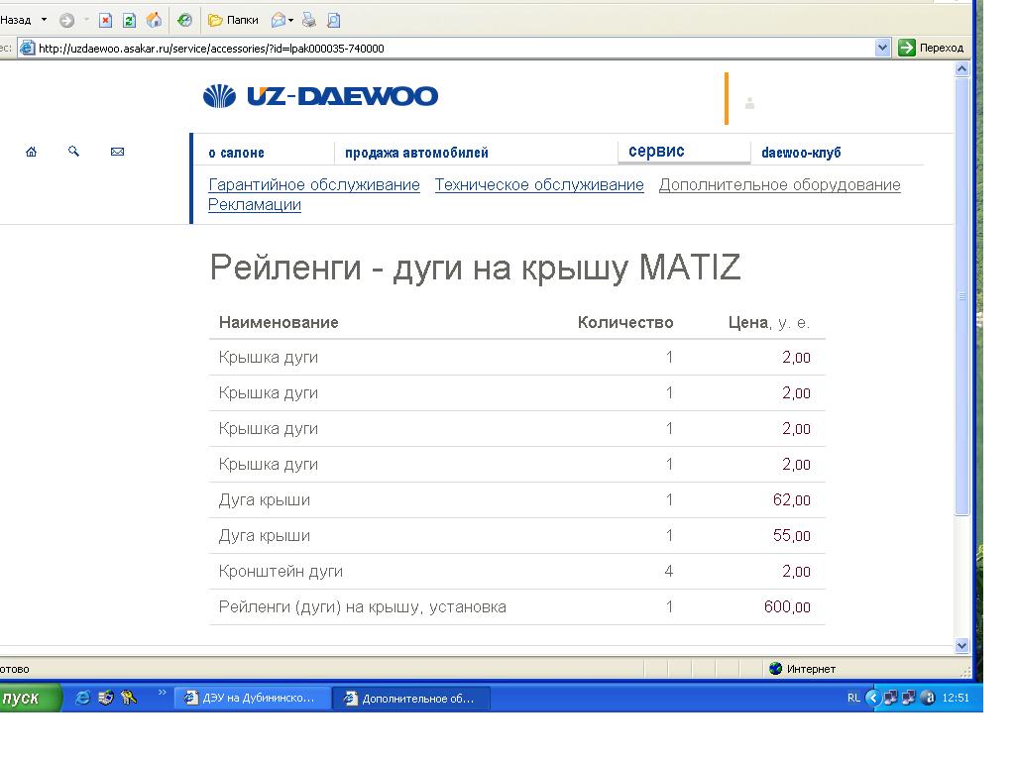Click the browser Stop button
Image resolution: width=1015 pixels, height=761 pixels.
point(105,20)
